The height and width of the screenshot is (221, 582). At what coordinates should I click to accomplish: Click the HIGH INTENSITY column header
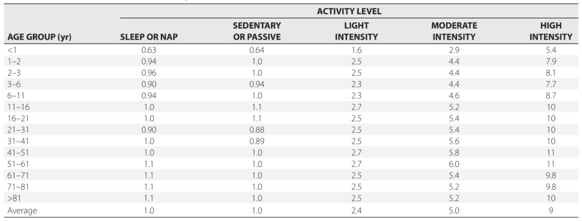551,31
